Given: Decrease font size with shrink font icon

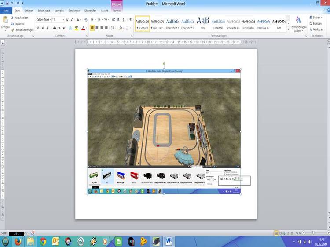Looking at the screenshot, I should point(72,20).
